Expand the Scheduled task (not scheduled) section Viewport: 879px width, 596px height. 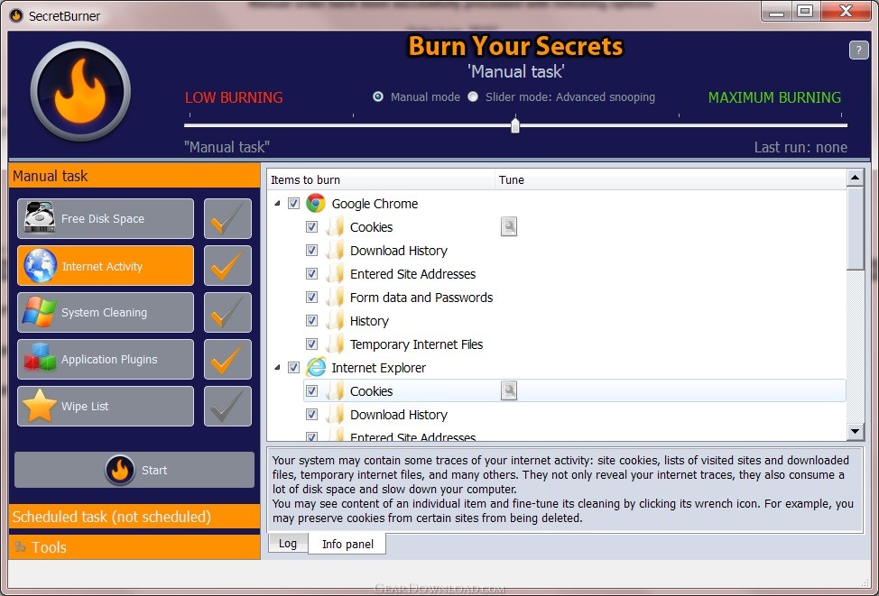point(134,517)
